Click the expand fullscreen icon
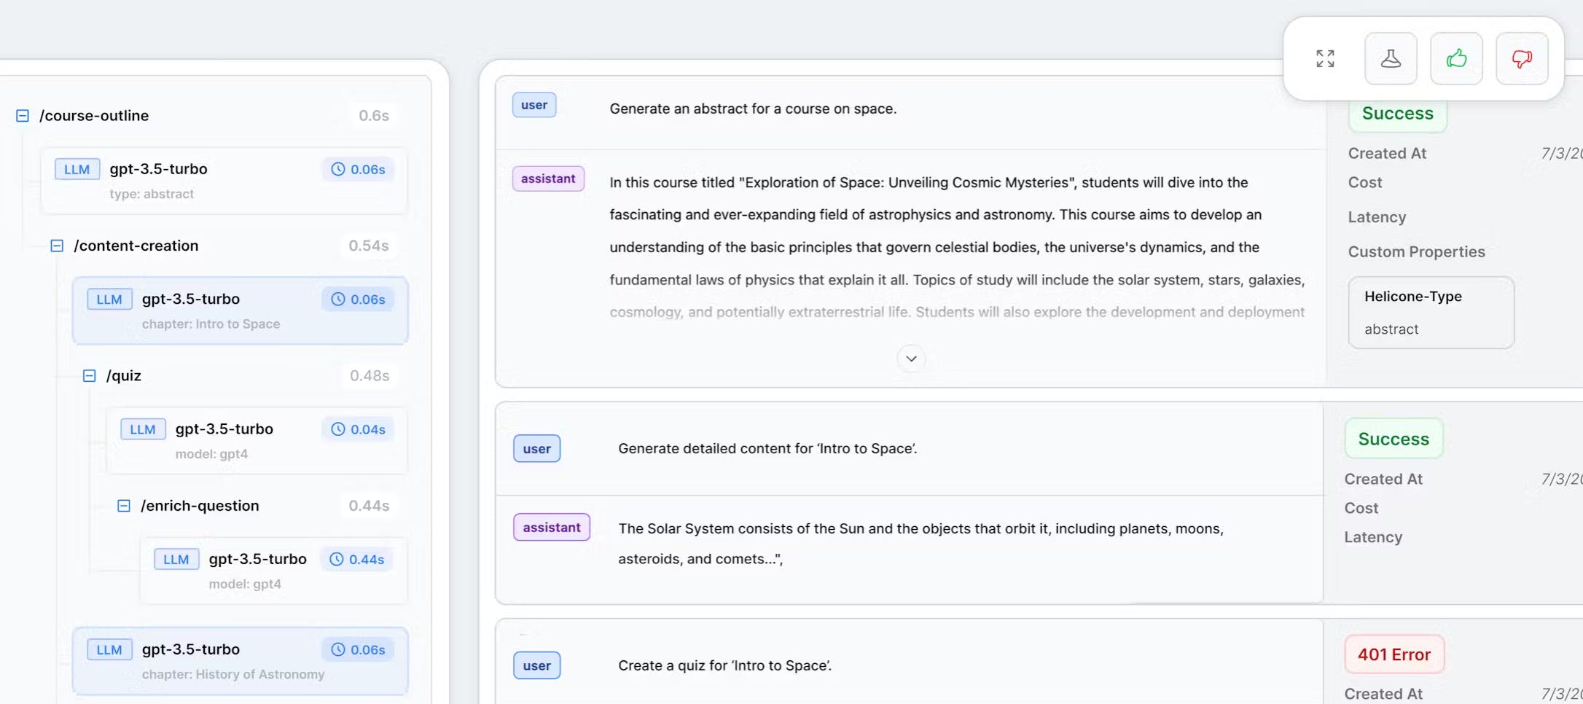The image size is (1583, 704). coord(1325,58)
